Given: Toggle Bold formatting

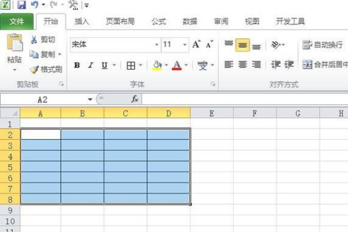Looking at the screenshot, I should pos(77,66).
